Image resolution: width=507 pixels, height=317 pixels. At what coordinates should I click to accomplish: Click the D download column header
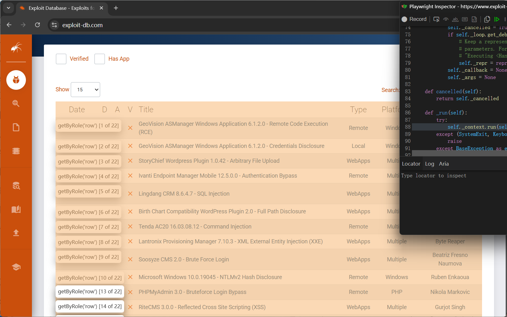coord(105,110)
